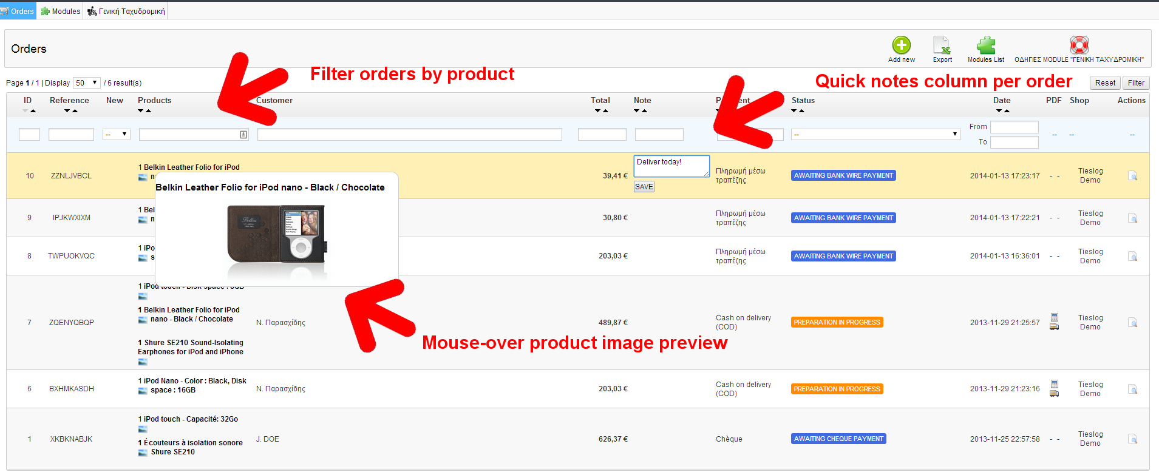Viewport: 1159px width, 475px height.
Task: Focus the Products filter field
Action: [x=194, y=134]
